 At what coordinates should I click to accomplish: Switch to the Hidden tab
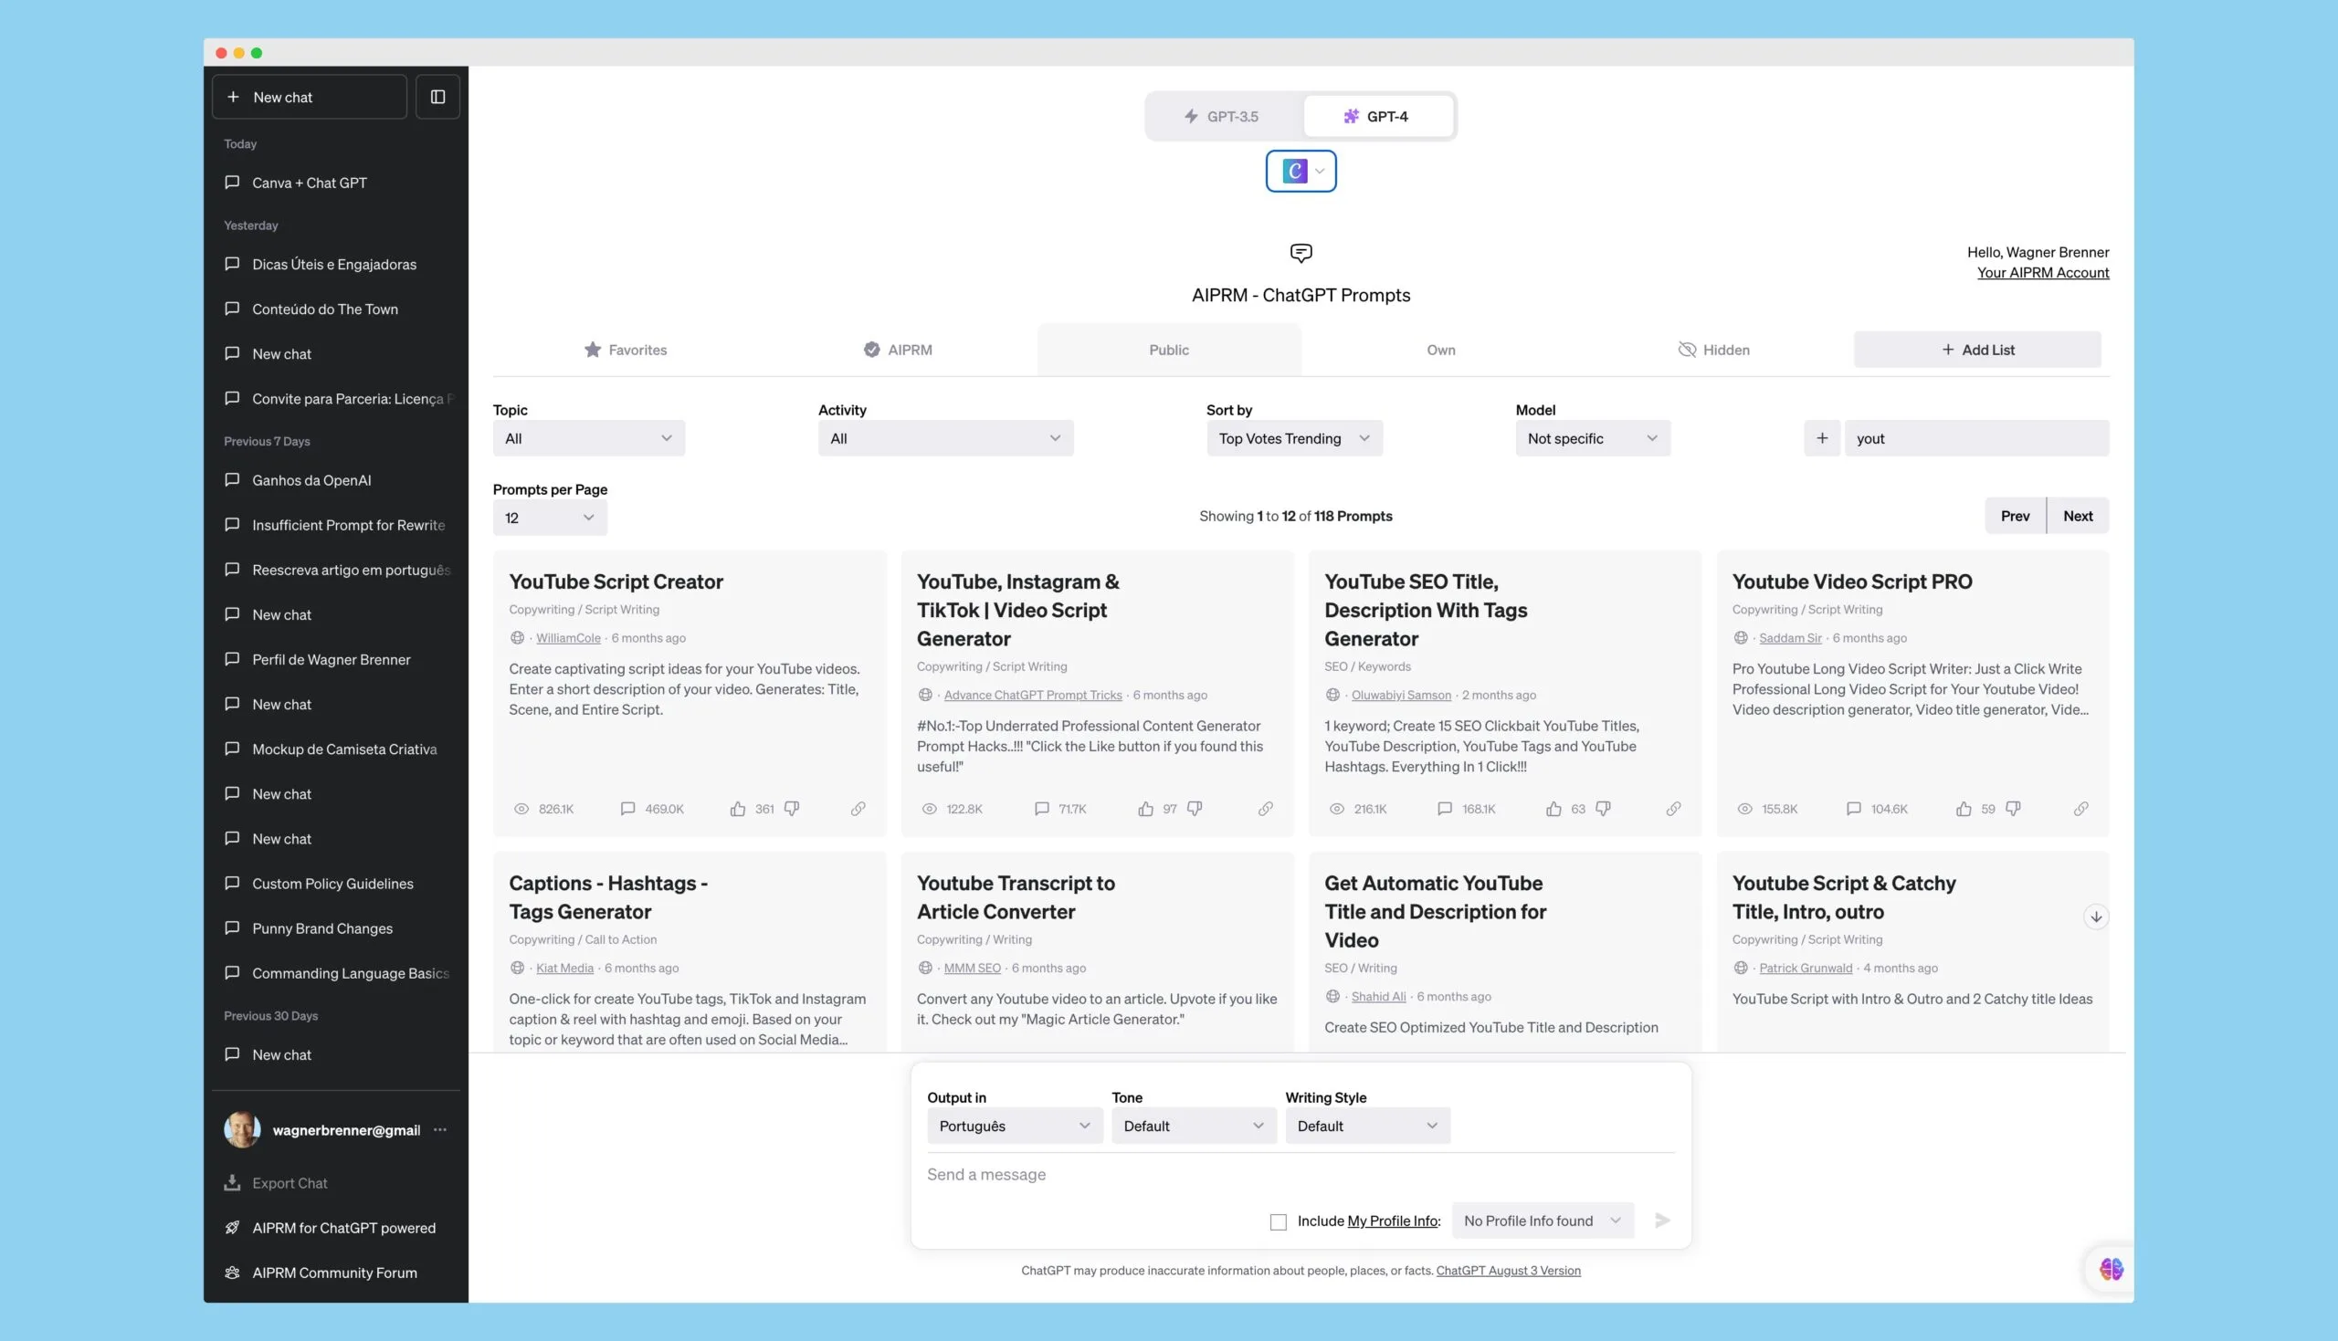(x=1713, y=350)
